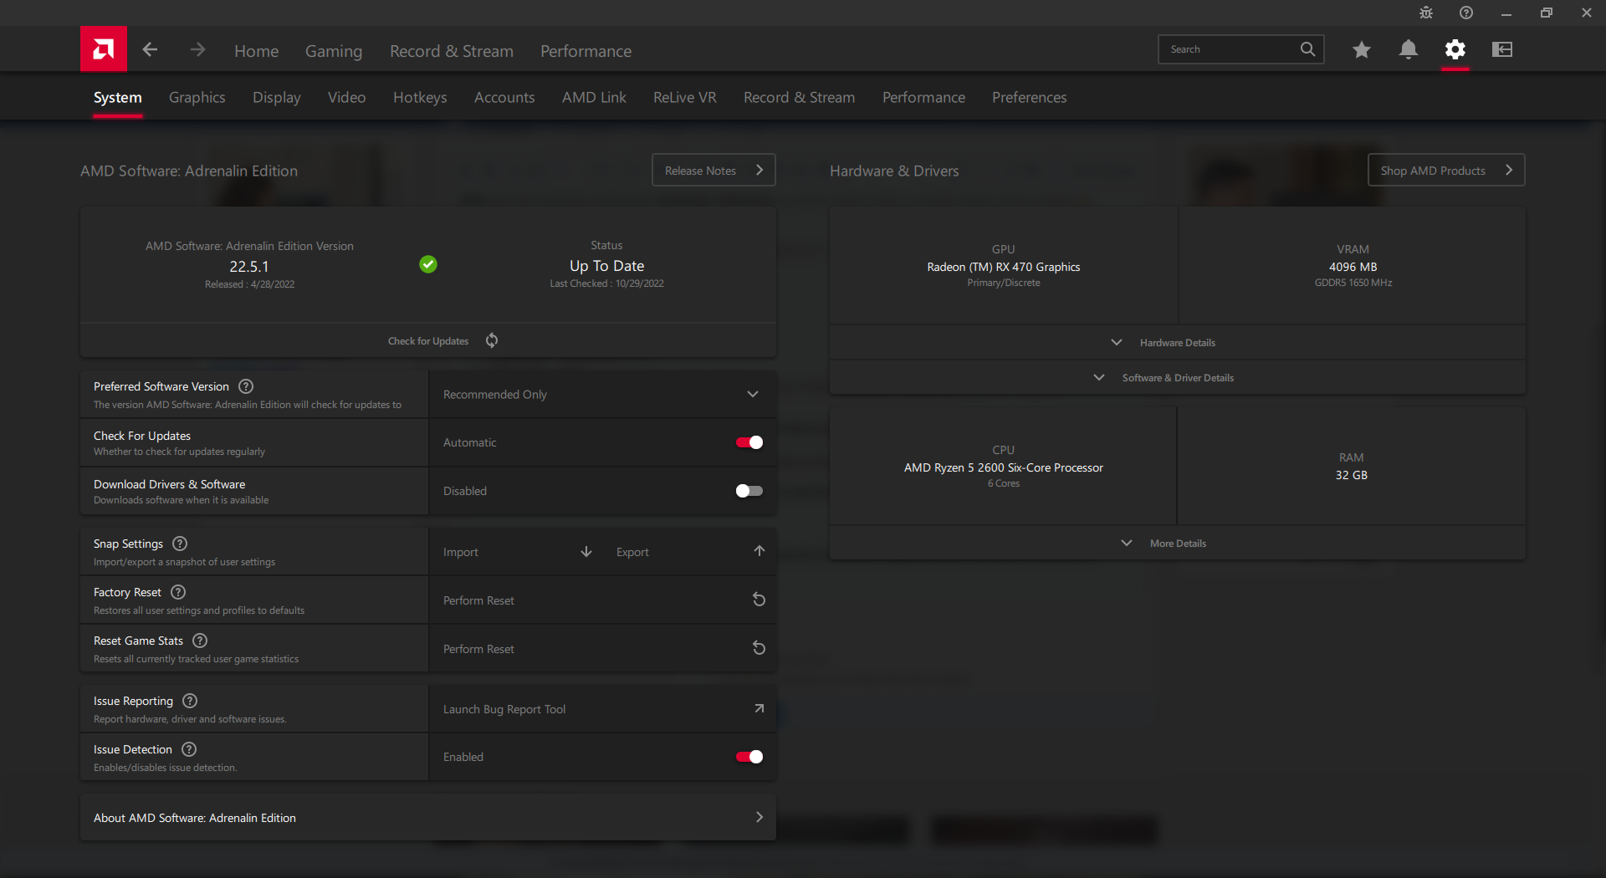Image resolution: width=1606 pixels, height=878 pixels.
Task: Click Perform Reset for Reset Game Stats
Action: [x=602, y=649]
